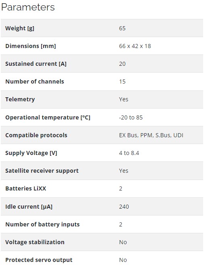
Task: Select the Satellite receiver support label
Action: coord(42,171)
